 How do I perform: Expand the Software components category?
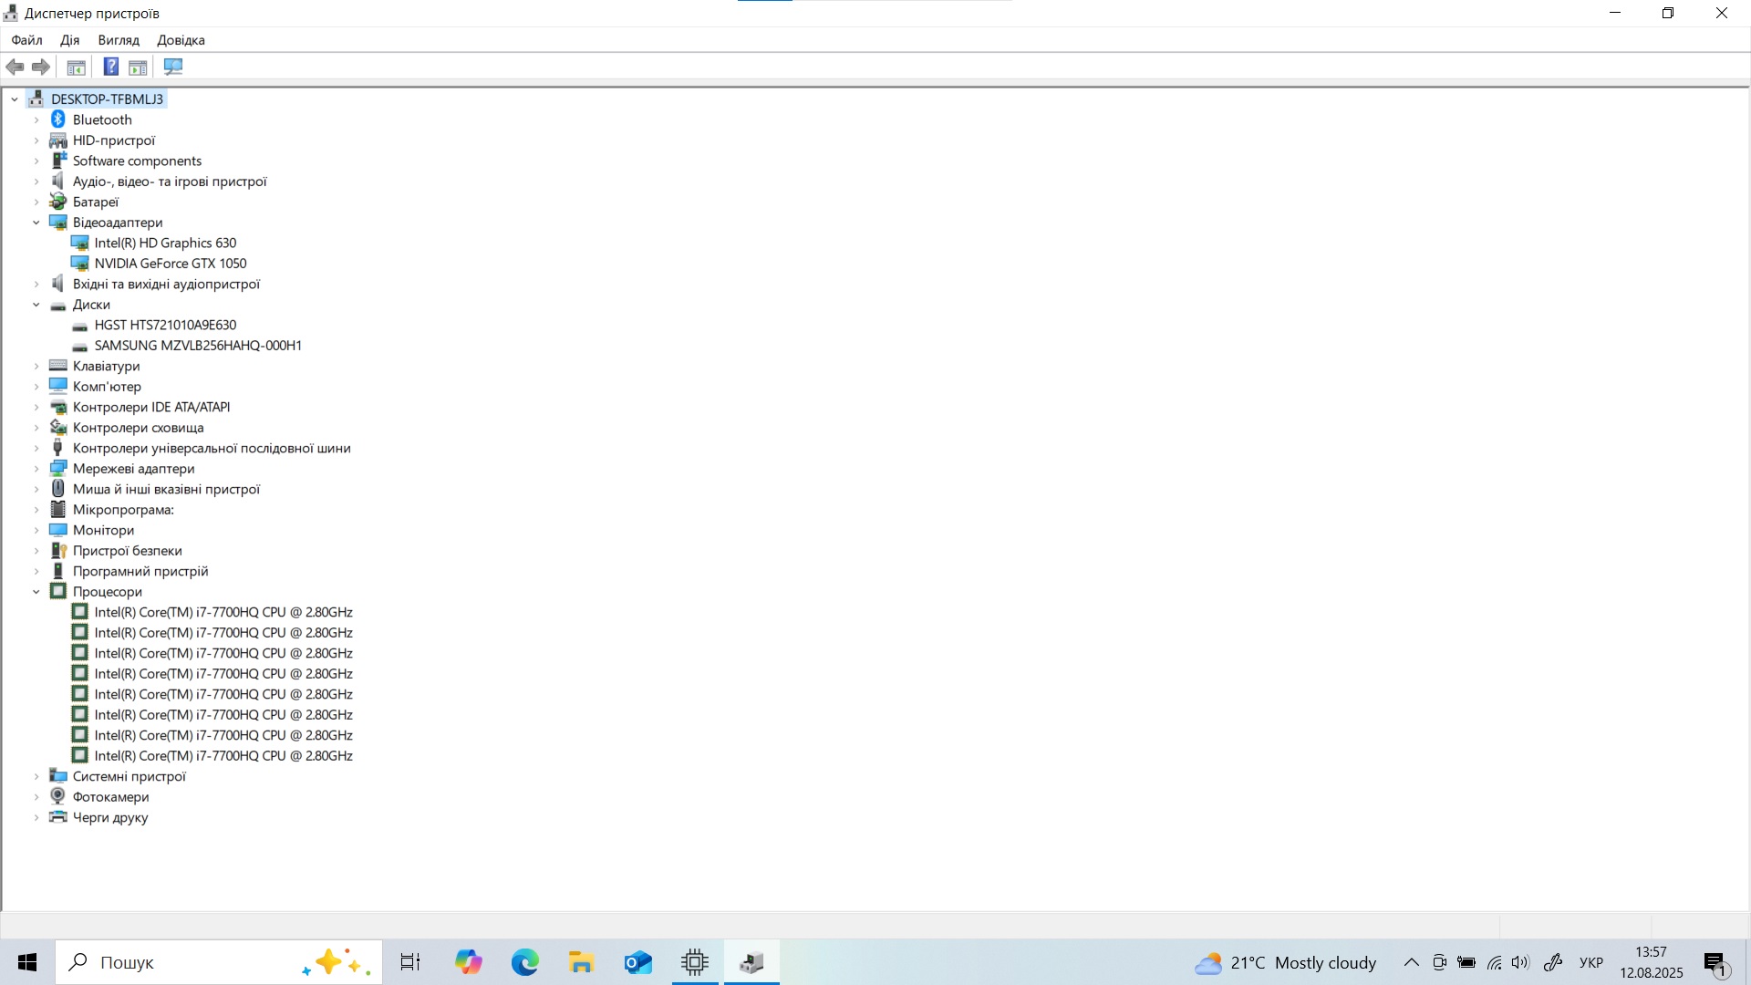pyautogui.click(x=36, y=161)
